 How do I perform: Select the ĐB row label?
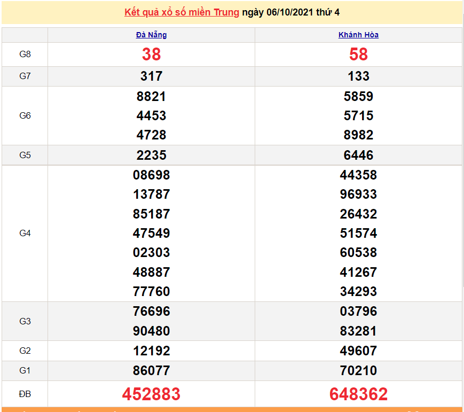click(25, 394)
